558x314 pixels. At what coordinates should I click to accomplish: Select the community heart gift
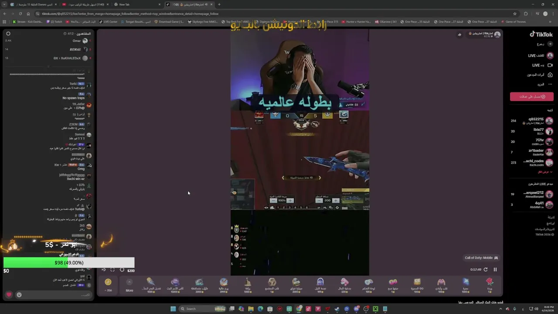pyautogui.click(x=272, y=284)
